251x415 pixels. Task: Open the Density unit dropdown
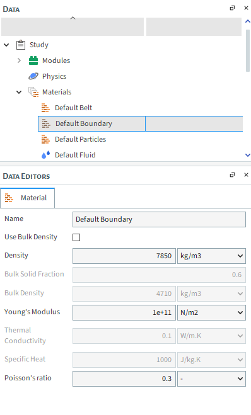tap(211, 256)
